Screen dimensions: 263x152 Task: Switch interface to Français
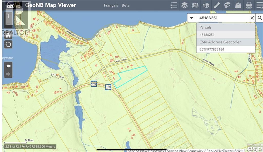(x=111, y=5)
